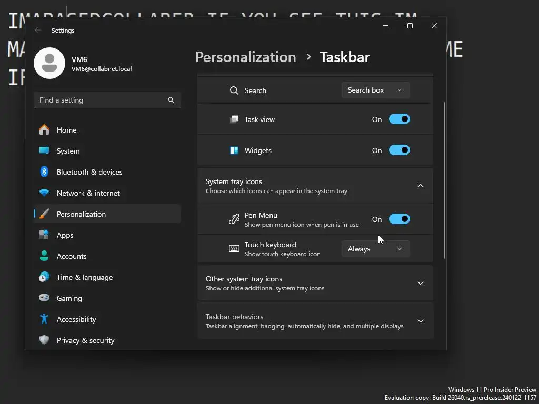Click the Gaming controller icon

(x=44, y=298)
